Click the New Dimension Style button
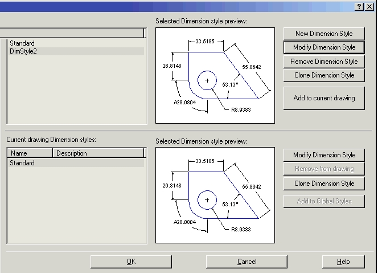Image resolution: width=378 pixels, height=273 pixels. pos(324,34)
